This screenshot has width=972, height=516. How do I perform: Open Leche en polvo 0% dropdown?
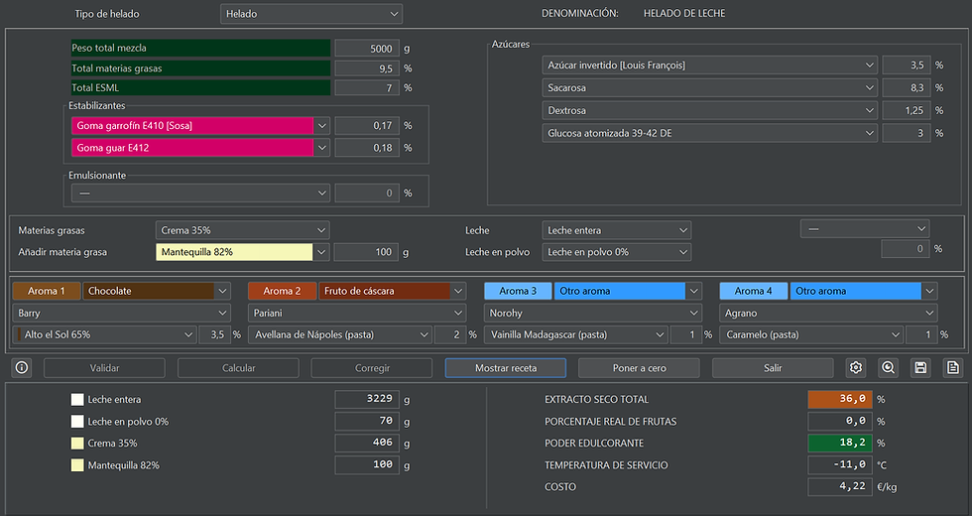coord(617,252)
